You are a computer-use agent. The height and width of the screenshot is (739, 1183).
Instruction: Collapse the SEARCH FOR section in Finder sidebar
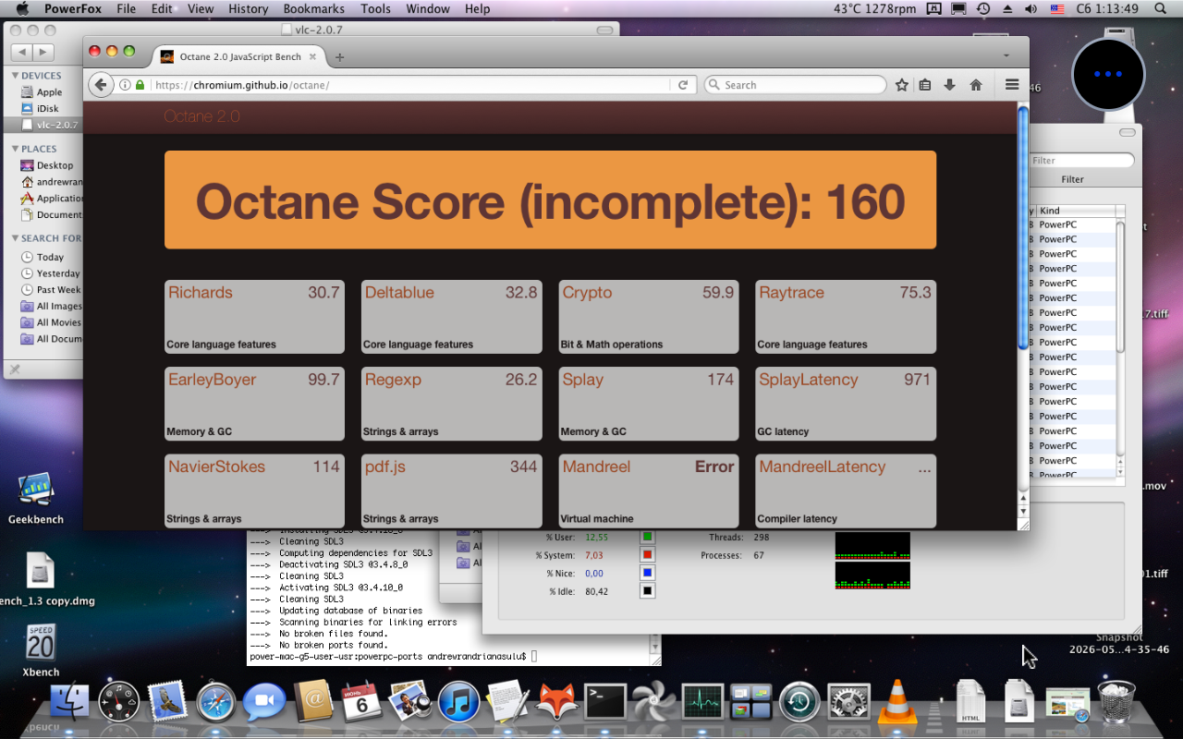click(16, 238)
